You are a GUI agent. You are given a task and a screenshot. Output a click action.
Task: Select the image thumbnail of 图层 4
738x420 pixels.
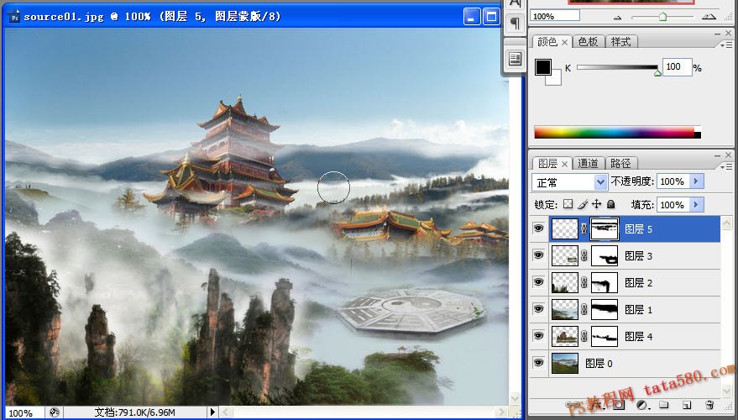pyautogui.click(x=565, y=337)
